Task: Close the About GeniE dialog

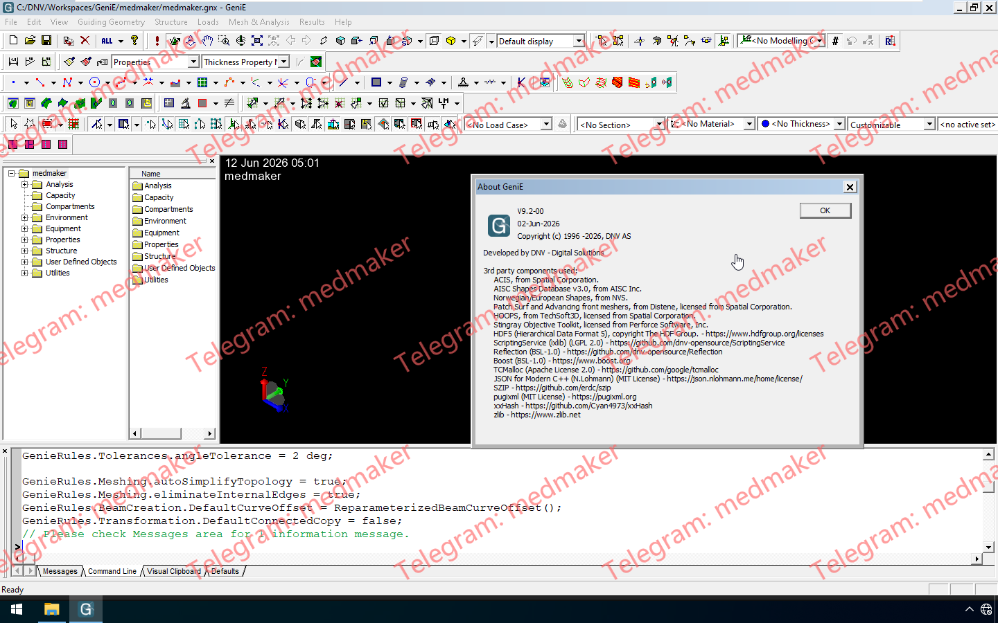Action: point(850,187)
